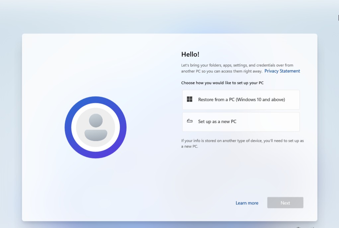Choose the Set up as a new PC option
This screenshot has height=228, width=339.
click(241, 122)
